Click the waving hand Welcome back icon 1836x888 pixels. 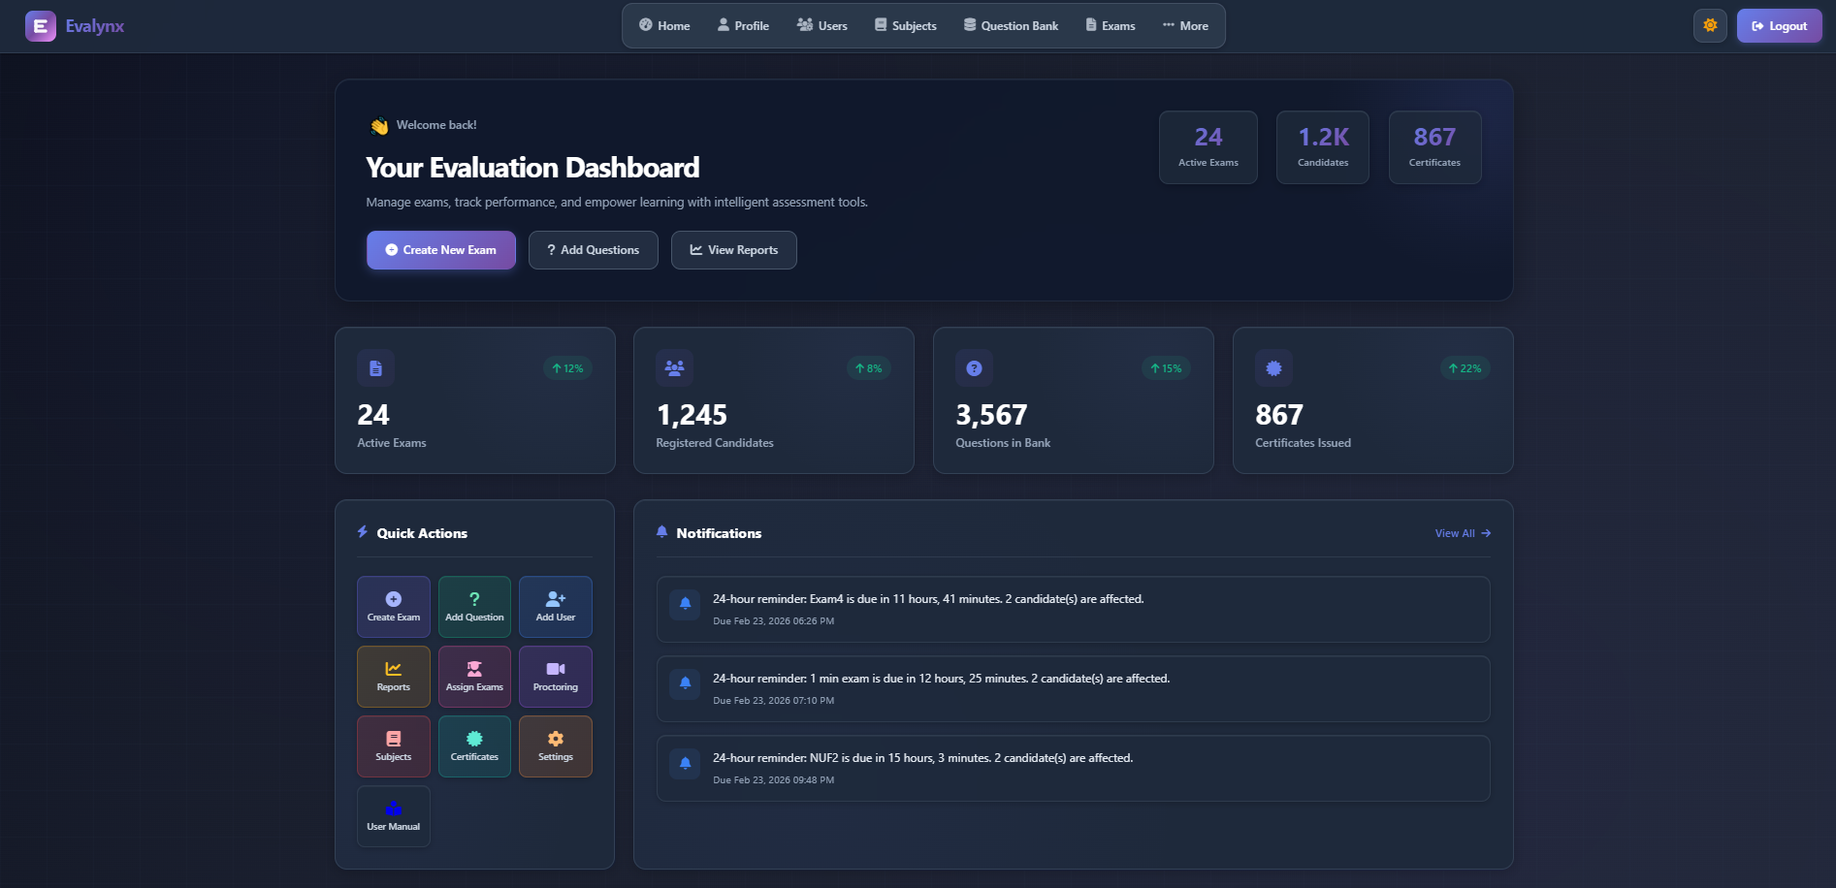379,126
